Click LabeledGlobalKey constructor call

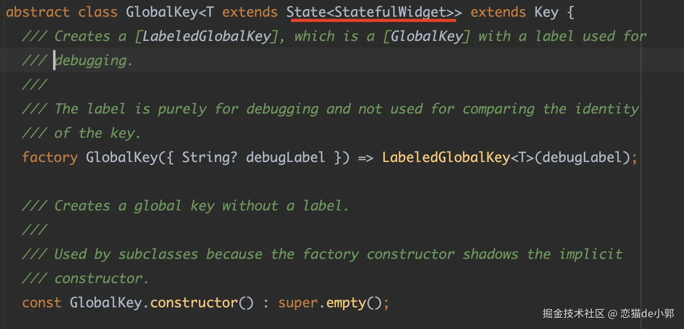point(446,157)
